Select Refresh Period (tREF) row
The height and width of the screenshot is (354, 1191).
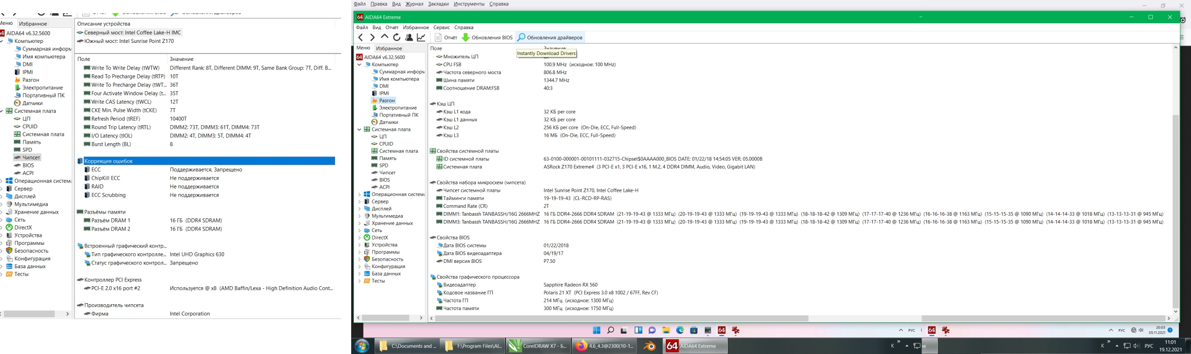207,119
